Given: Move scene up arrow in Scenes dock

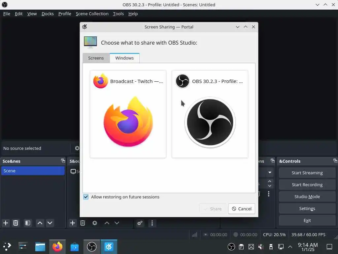Looking at the screenshot, I should [40, 223].
